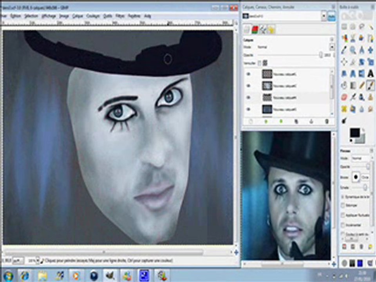Open the image selector dropdown in layers dock
Screen dimensions: 376x282
coord(324,16)
